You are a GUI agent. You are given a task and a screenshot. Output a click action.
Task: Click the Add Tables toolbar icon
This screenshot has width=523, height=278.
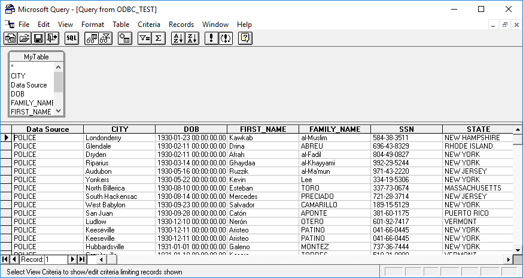click(125, 38)
